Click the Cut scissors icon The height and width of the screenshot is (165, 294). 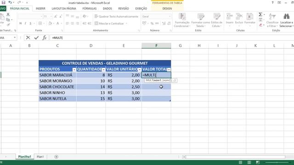coord(8,14)
